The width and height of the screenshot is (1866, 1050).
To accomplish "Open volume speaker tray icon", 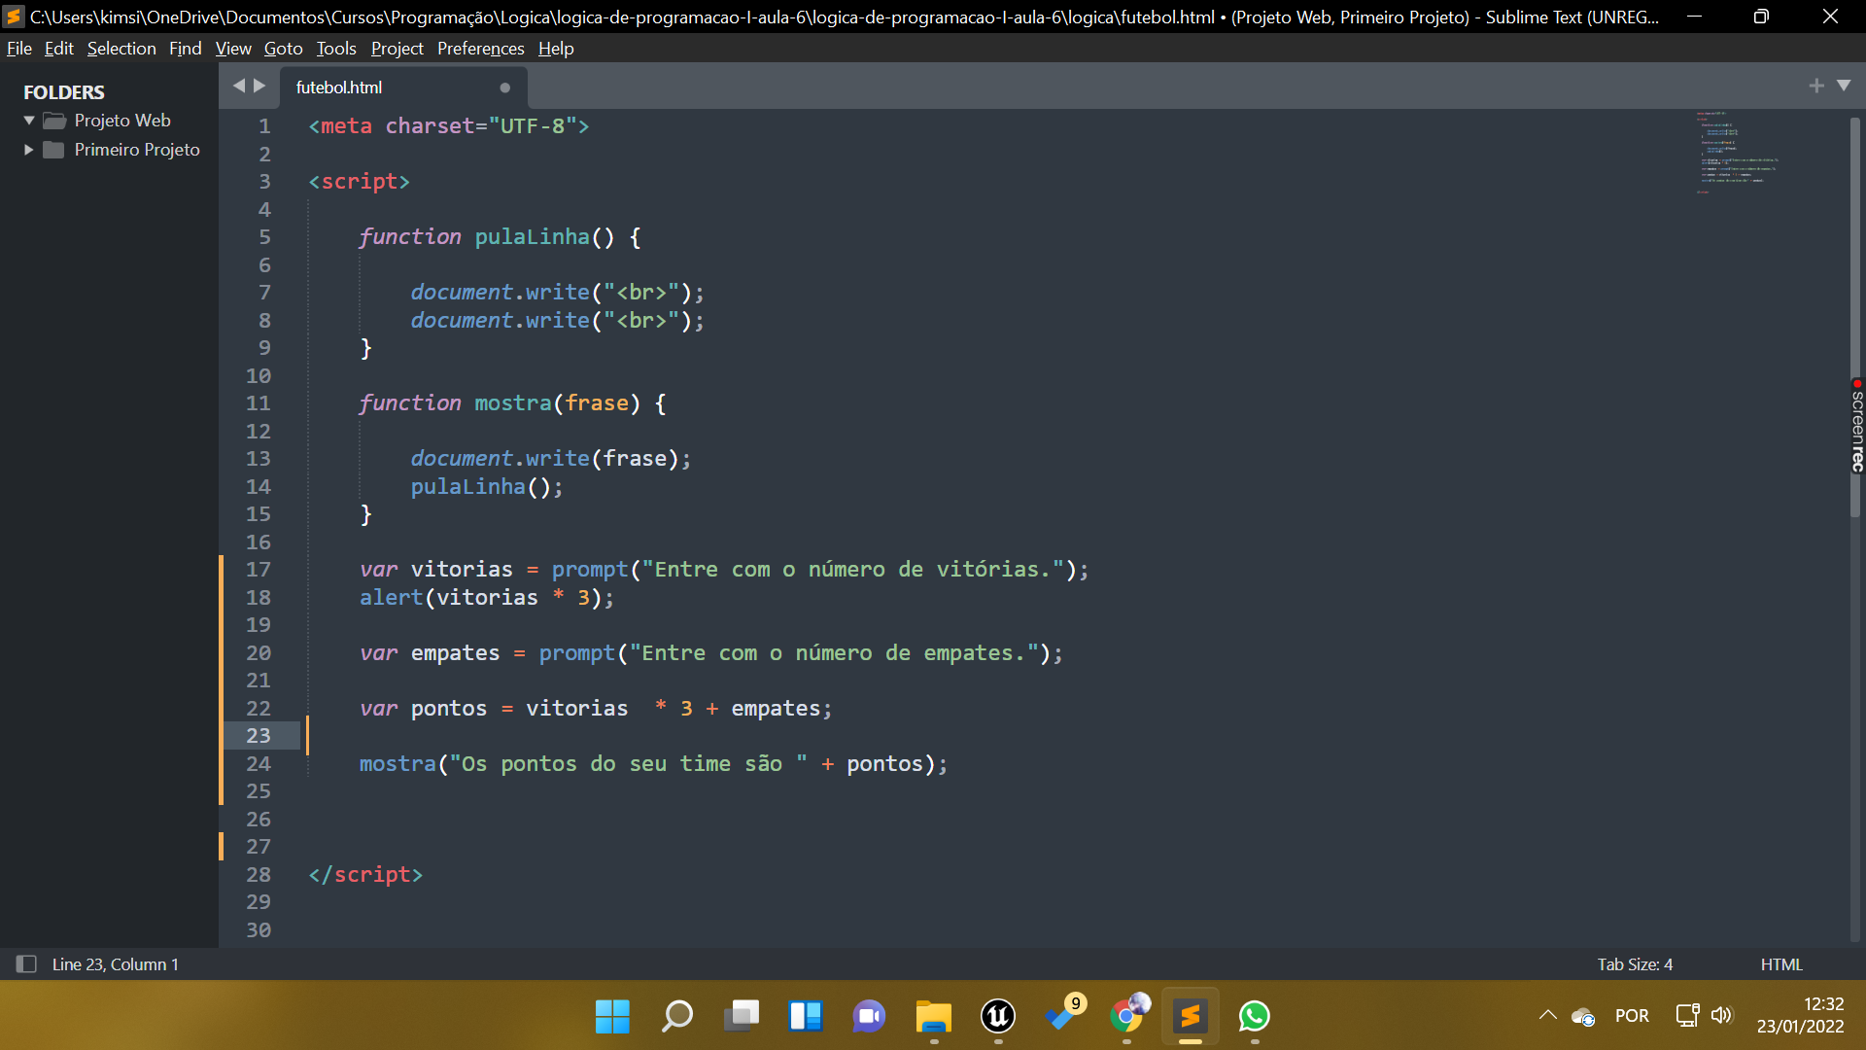I will tap(1721, 1016).
